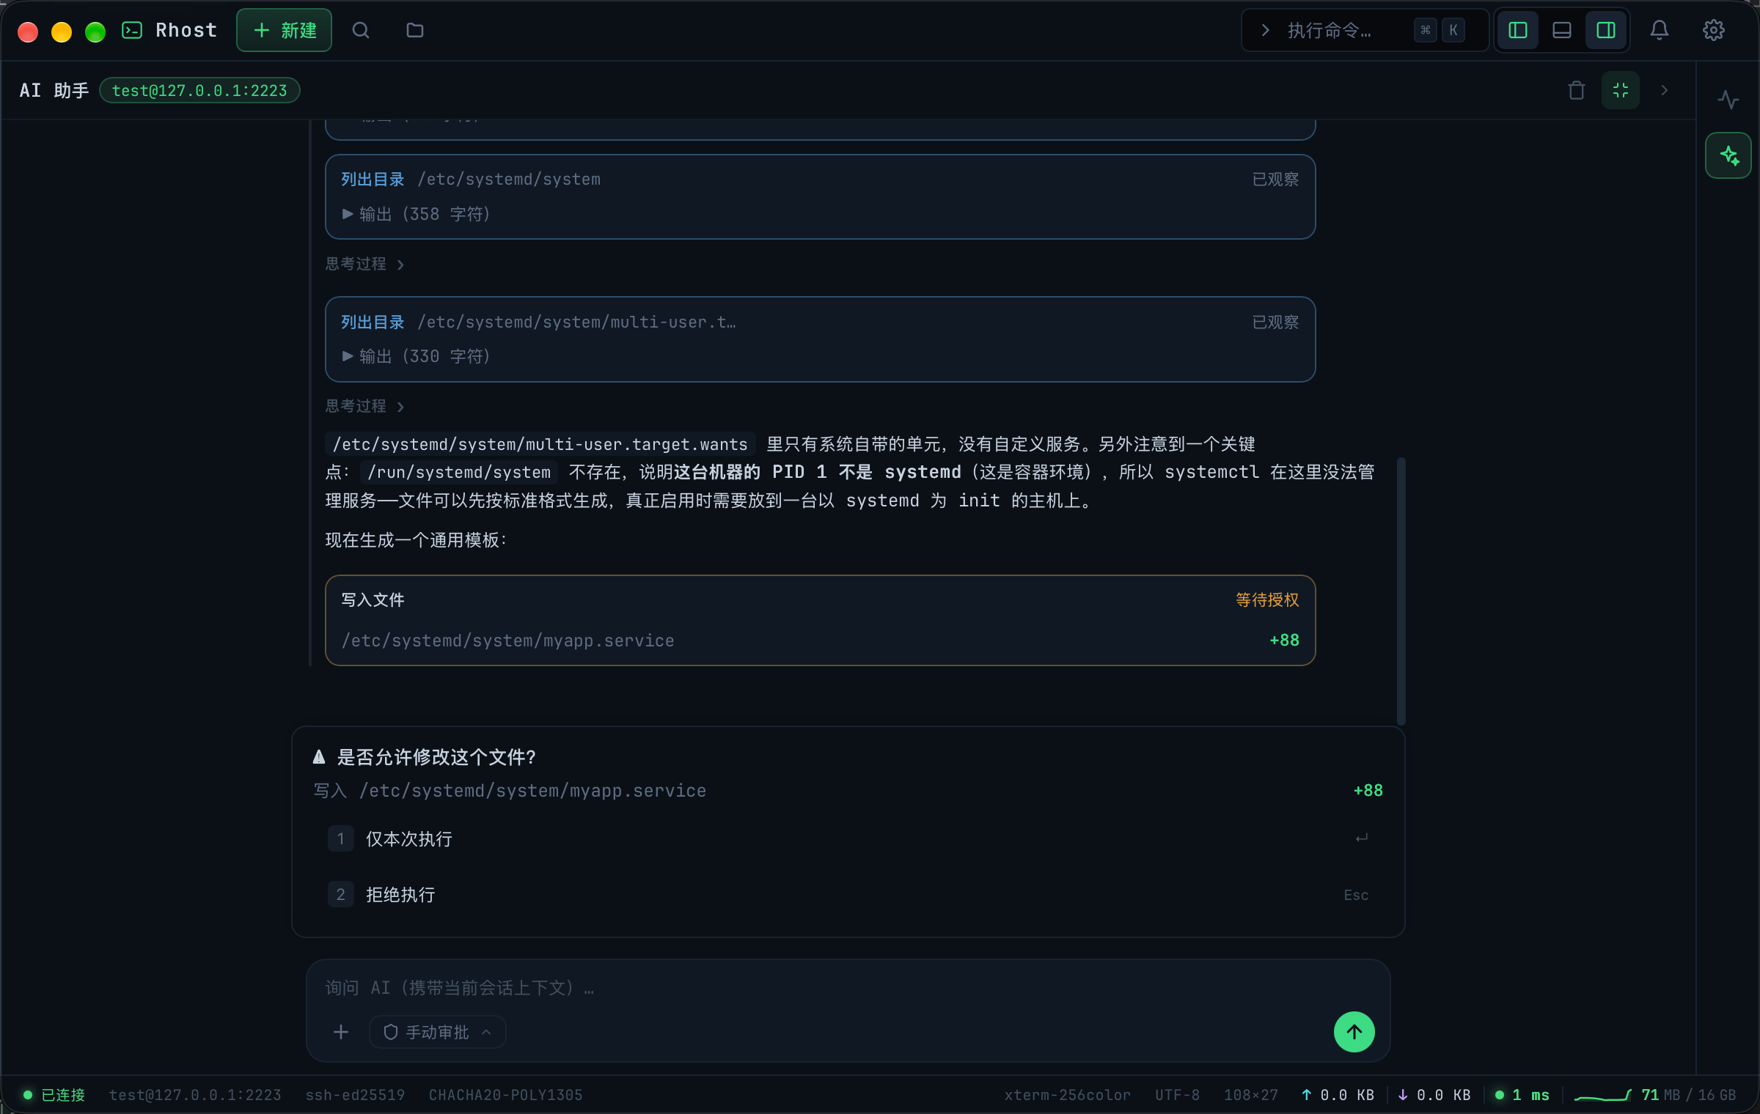Open the folder file browser icon
This screenshot has height=1114, width=1760.
click(415, 30)
